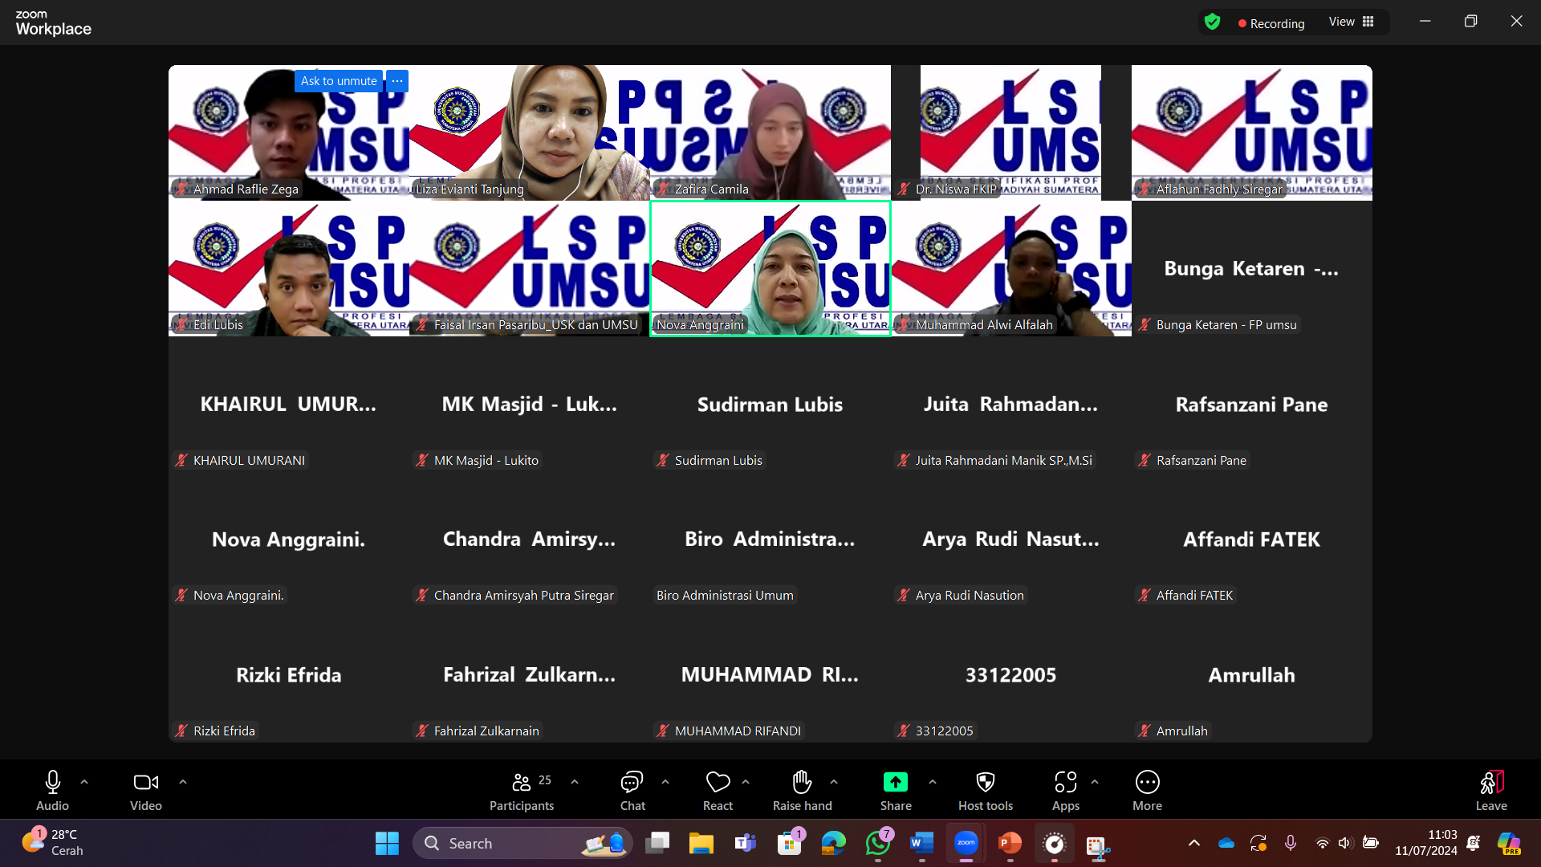Click the taskbar Search box

pyautogui.click(x=522, y=843)
